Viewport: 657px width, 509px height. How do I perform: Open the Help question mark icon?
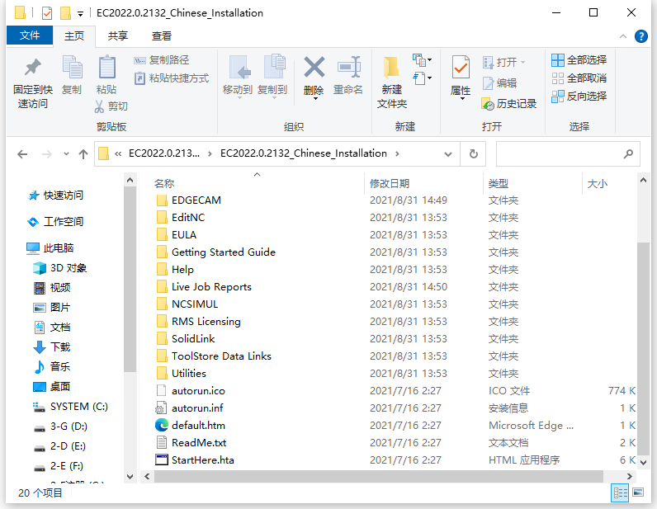640,36
